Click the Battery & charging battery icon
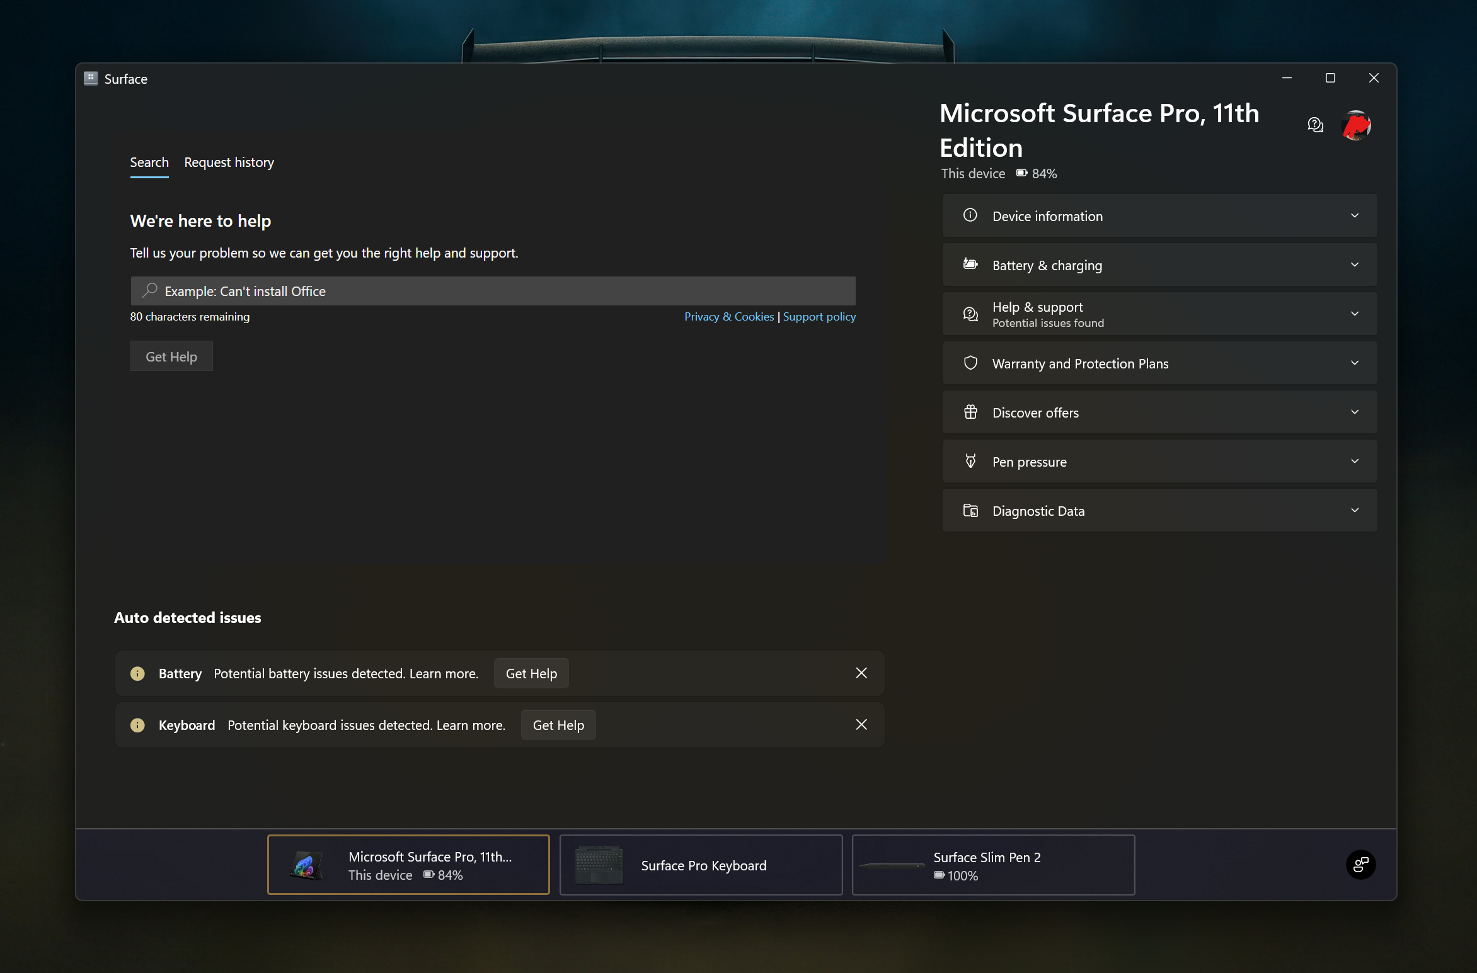Image resolution: width=1477 pixels, height=973 pixels. 970,264
